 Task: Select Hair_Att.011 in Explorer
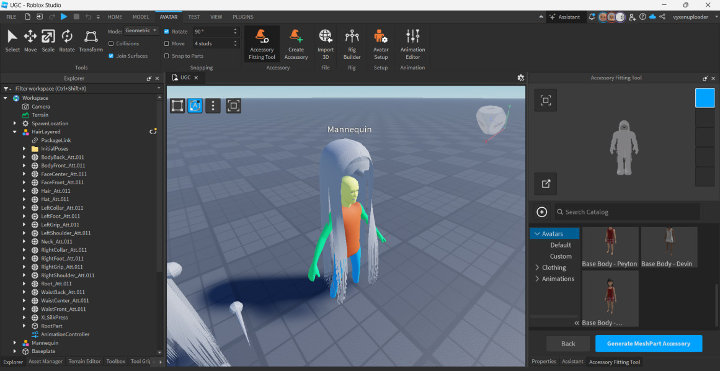coord(56,191)
